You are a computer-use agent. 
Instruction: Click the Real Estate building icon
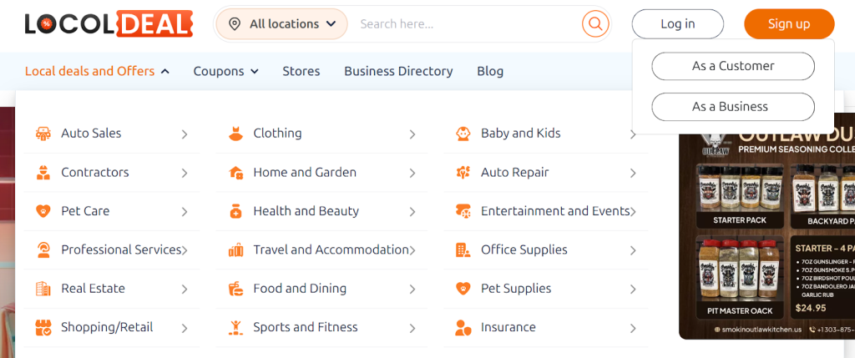43,289
